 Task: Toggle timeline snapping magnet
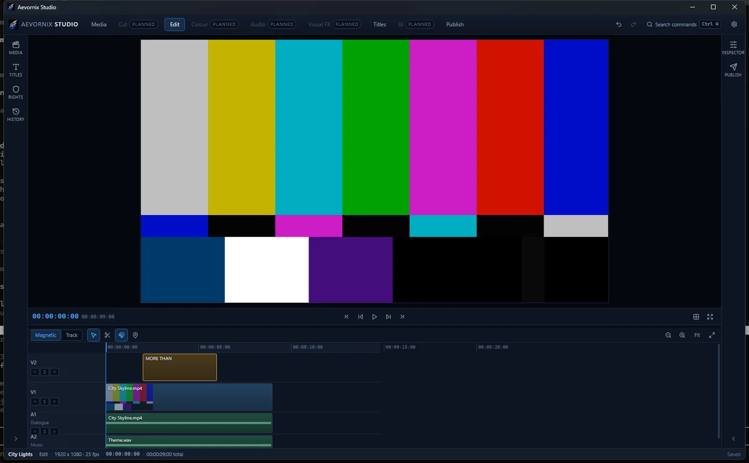pyautogui.click(x=122, y=336)
